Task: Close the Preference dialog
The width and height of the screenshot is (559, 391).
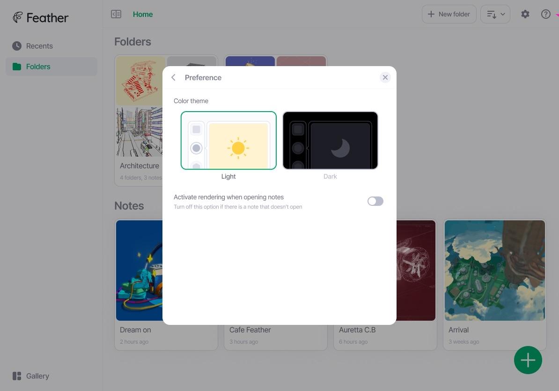Action: 385,78
